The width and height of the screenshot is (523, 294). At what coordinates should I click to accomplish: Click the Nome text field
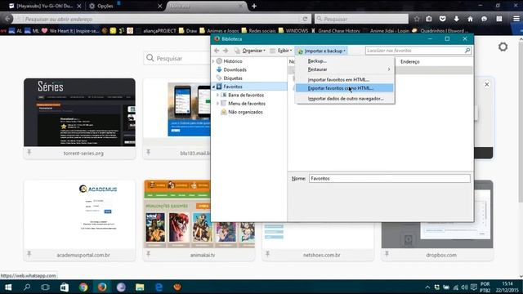(x=389, y=179)
